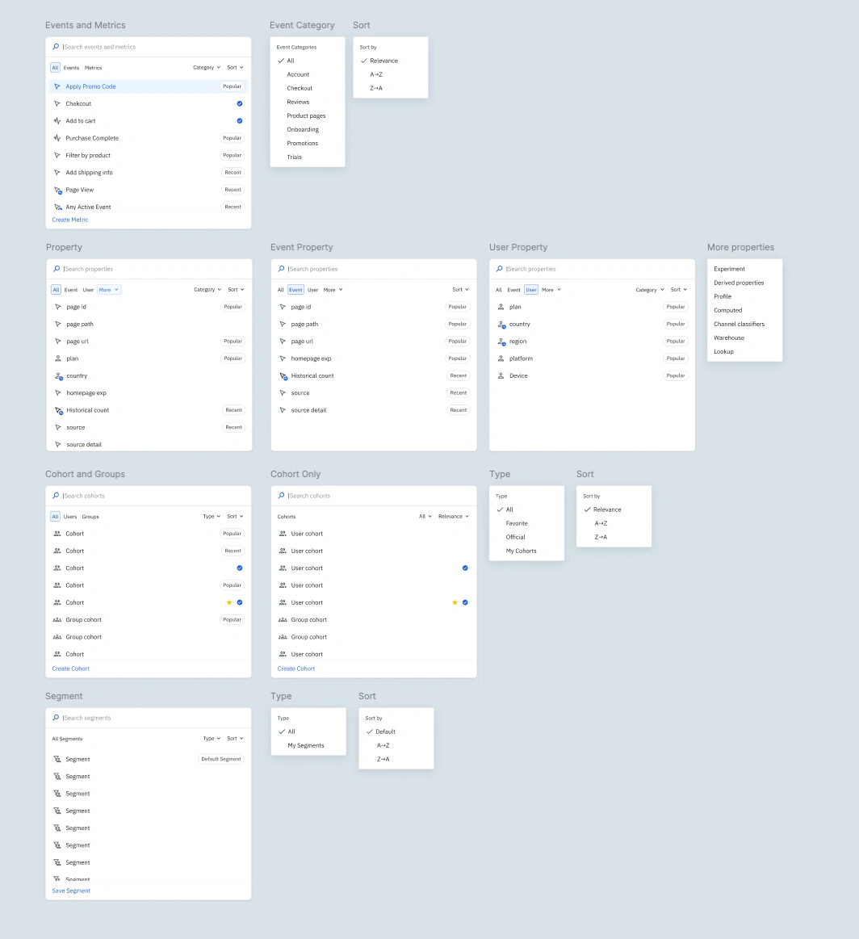Open More dropdown in Property panel
Image resolution: width=859 pixels, height=939 pixels.
tap(109, 290)
